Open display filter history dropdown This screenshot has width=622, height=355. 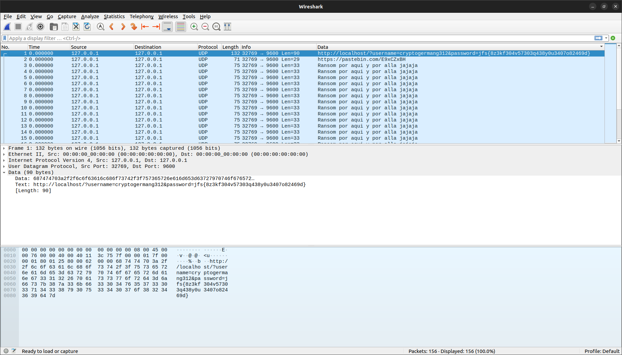tap(606, 38)
